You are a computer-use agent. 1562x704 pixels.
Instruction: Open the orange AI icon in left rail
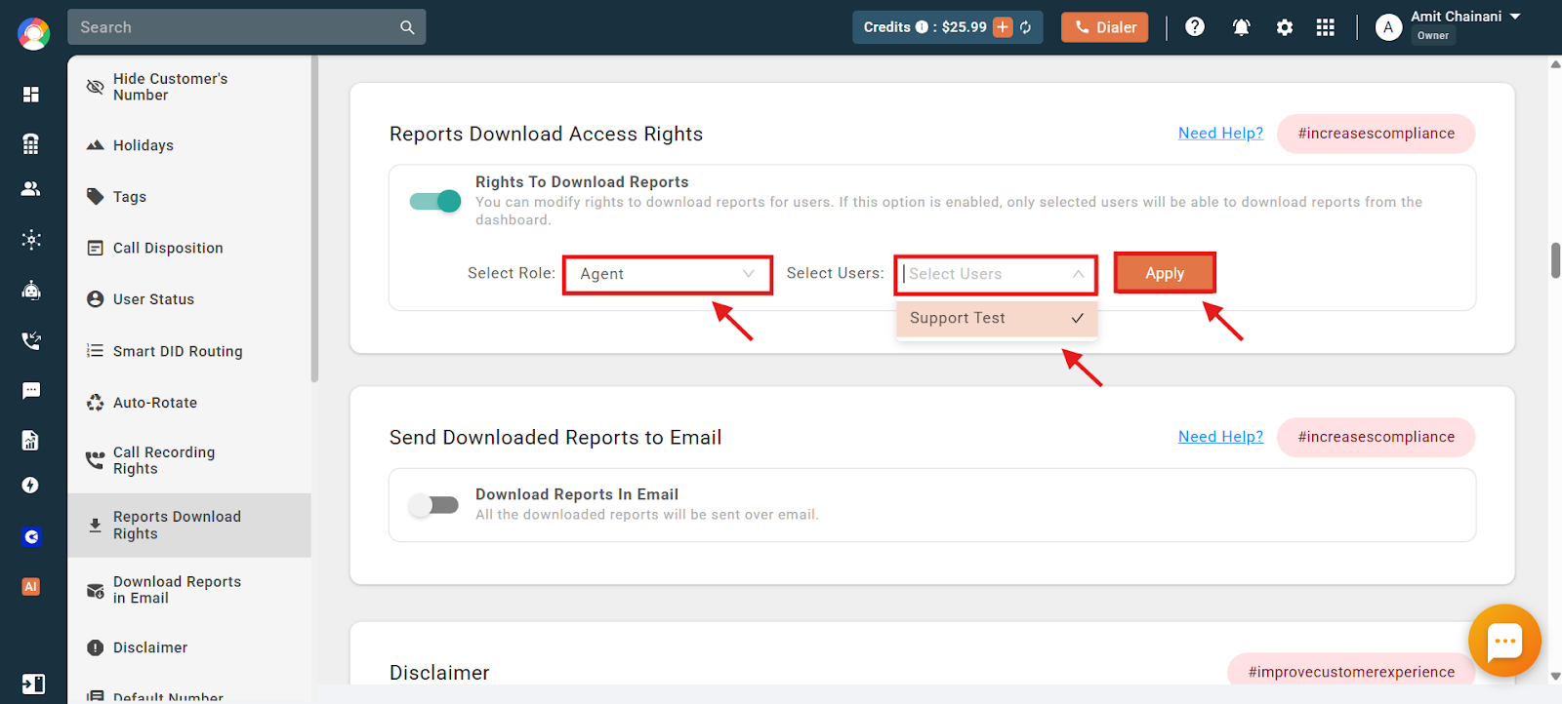(x=31, y=586)
